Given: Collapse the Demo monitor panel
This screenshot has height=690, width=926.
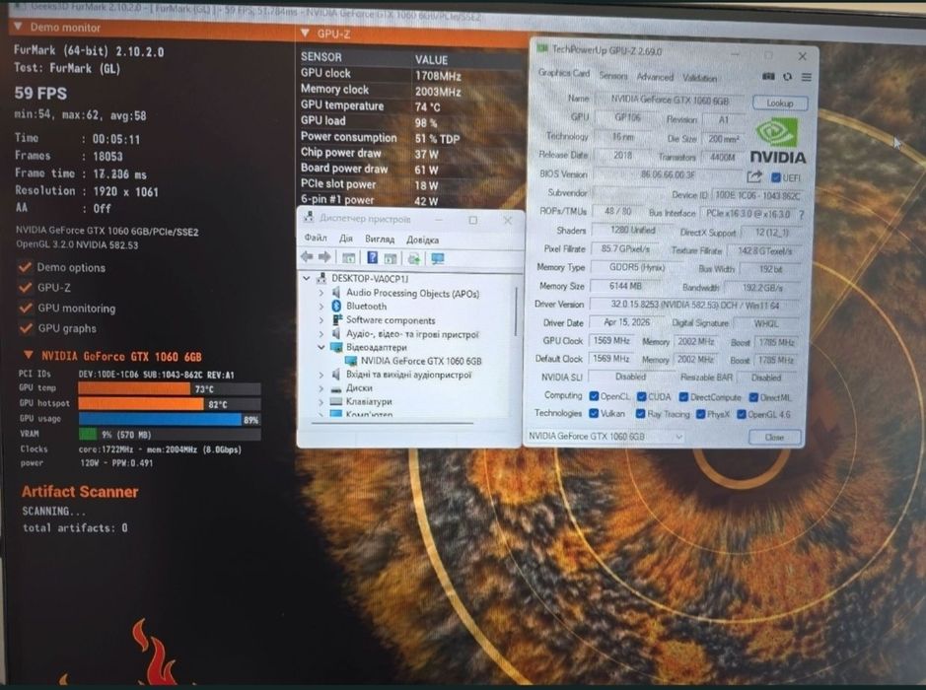Looking at the screenshot, I should tap(18, 27).
